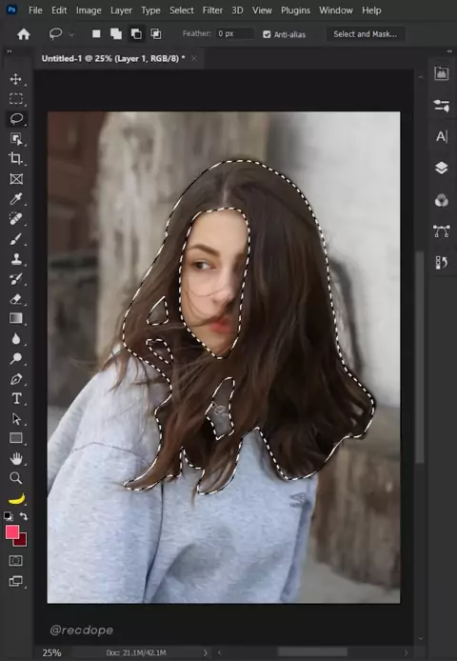Open the Filter menu
The height and width of the screenshot is (661, 457).
click(x=212, y=10)
